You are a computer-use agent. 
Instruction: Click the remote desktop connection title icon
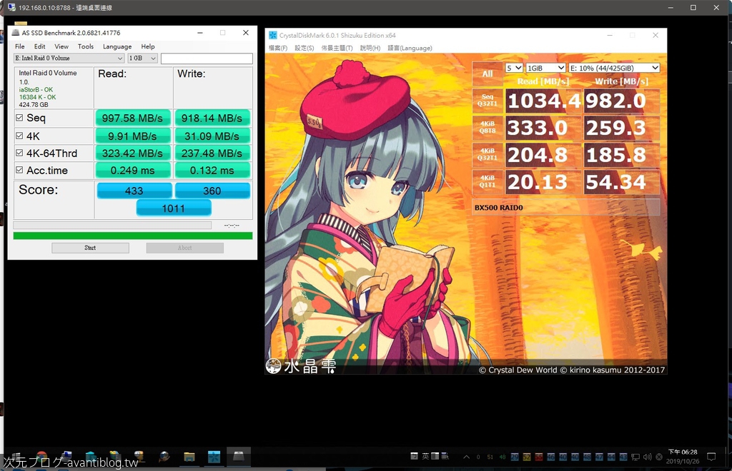pyautogui.click(x=11, y=7)
